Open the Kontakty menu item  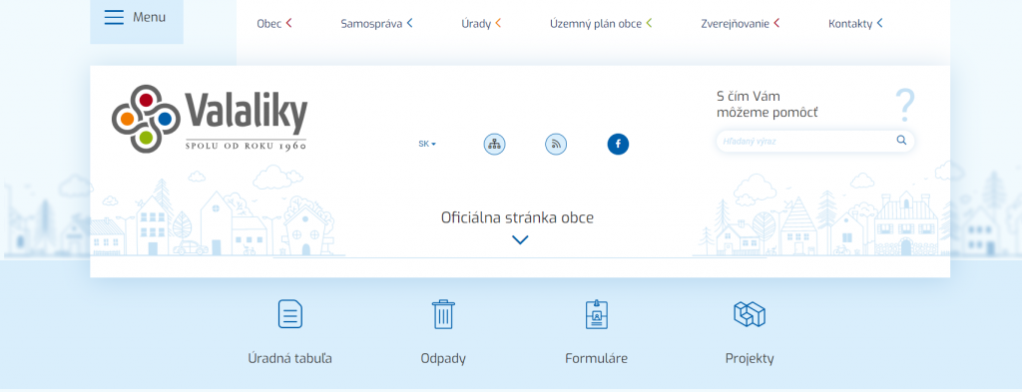[x=855, y=24]
